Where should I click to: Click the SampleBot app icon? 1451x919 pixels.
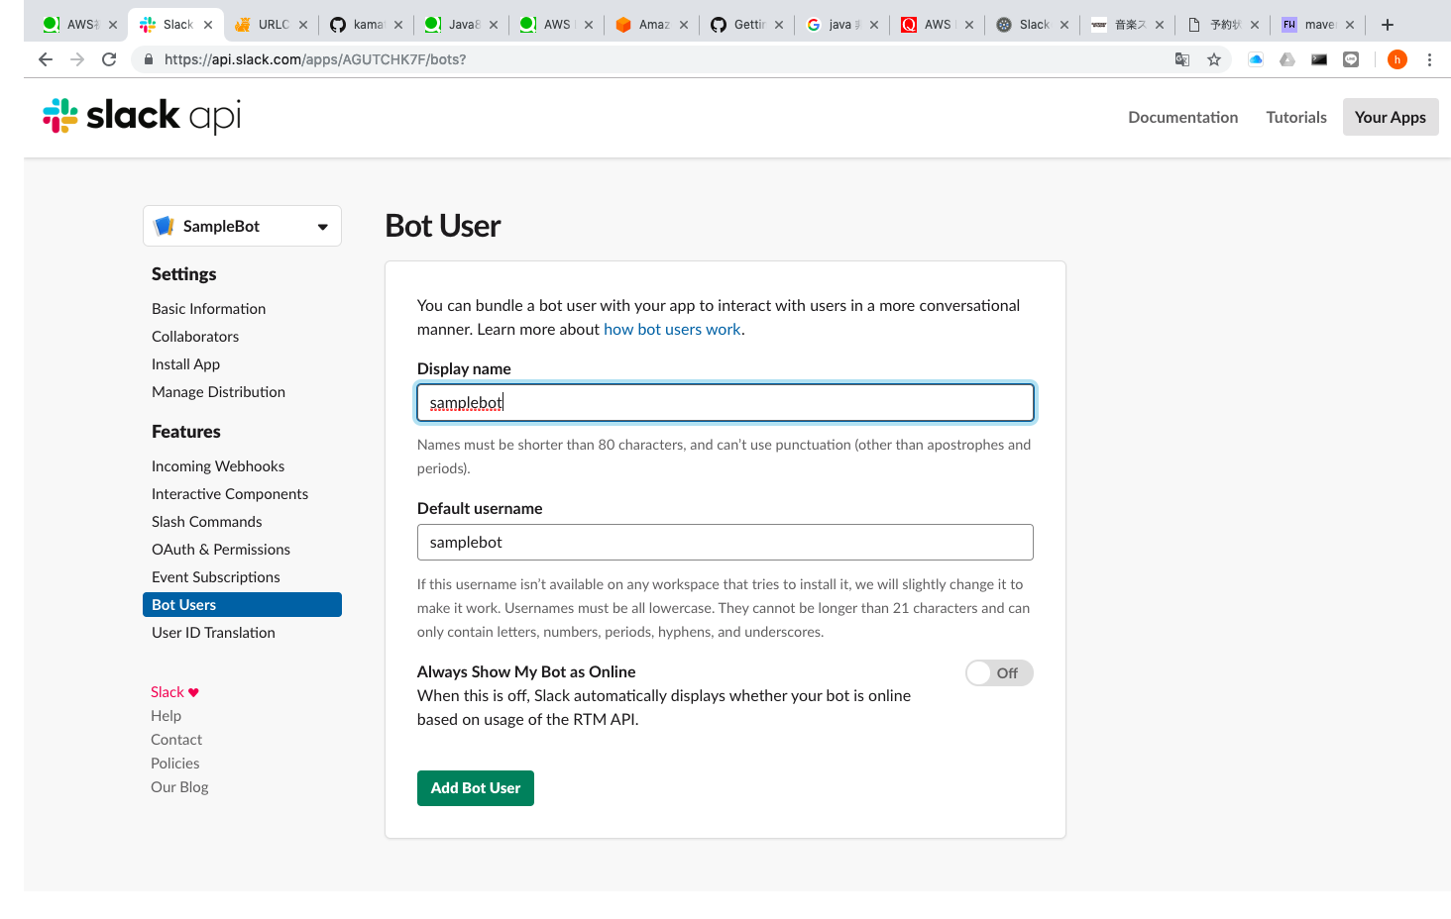[x=165, y=226]
